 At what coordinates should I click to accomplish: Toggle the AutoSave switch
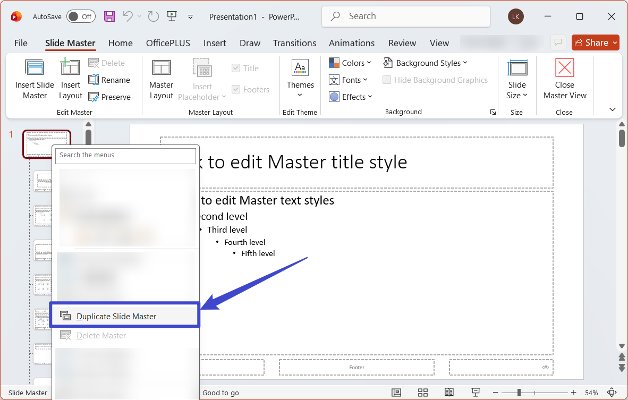pos(81,16)
